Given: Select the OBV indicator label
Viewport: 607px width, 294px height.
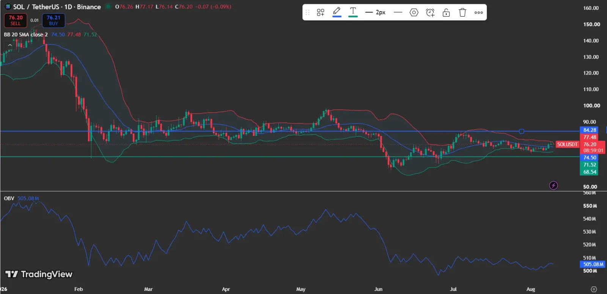Looking at the screenshot, I should pyautogui.click(x=9, y=198).
